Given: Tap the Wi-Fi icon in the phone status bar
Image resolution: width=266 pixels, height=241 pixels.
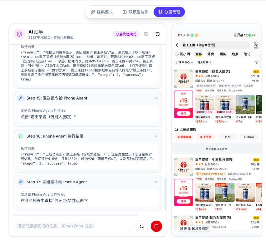Looking at the screenshot, I should (x=246, y=35).
